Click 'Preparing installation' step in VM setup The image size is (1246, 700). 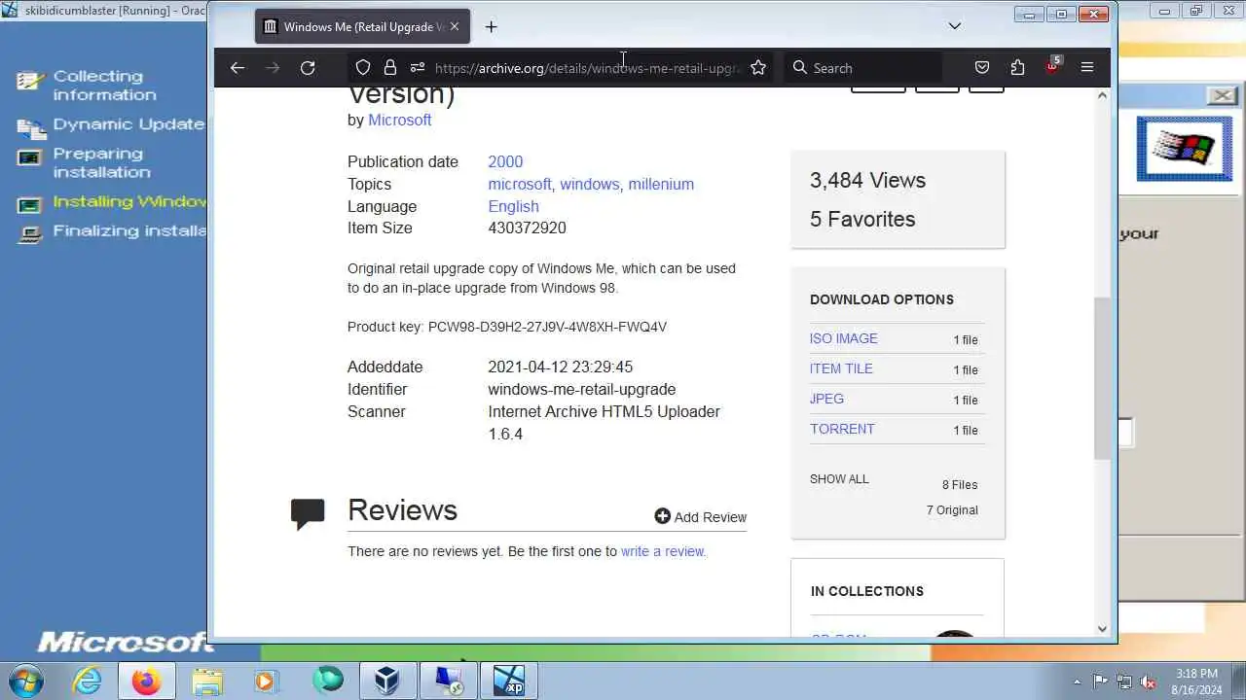101,162
